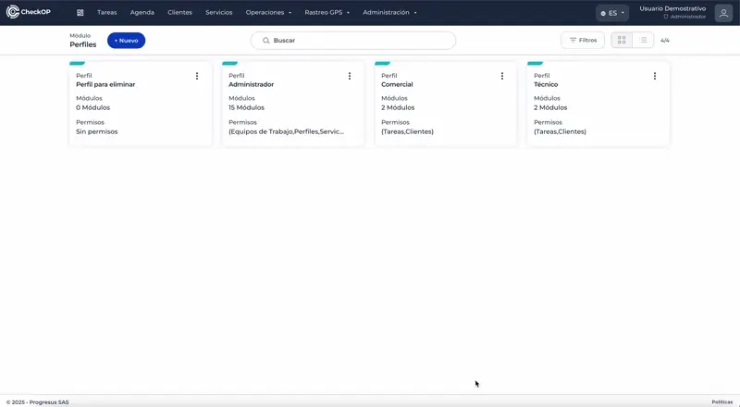The width and height of the screenshot is (740, 407).
Task: Click the 15 Módulos value
Action: (x=246, y=107)
